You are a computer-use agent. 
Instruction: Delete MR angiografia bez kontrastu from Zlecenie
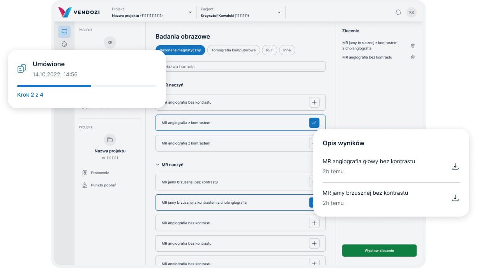413,57
